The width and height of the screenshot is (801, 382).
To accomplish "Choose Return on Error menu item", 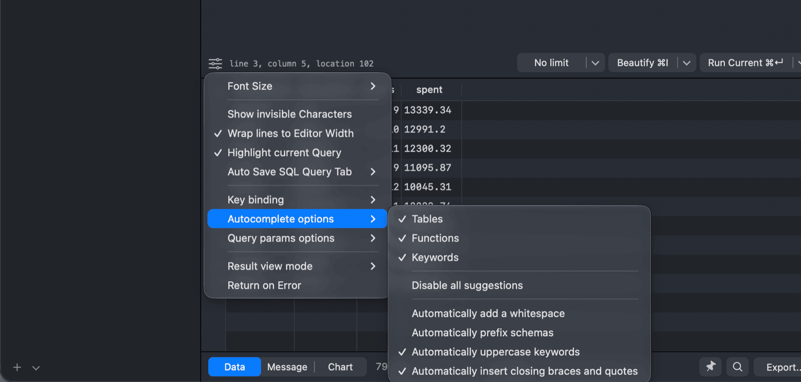I will click(x=297, y=285).
